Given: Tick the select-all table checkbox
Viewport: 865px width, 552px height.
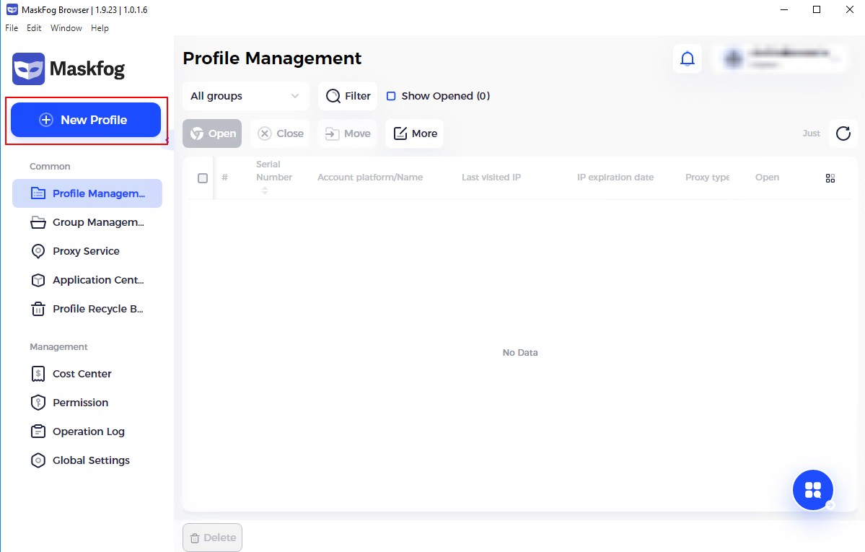Looking at the screenshot, I should (x=203, y=178).
